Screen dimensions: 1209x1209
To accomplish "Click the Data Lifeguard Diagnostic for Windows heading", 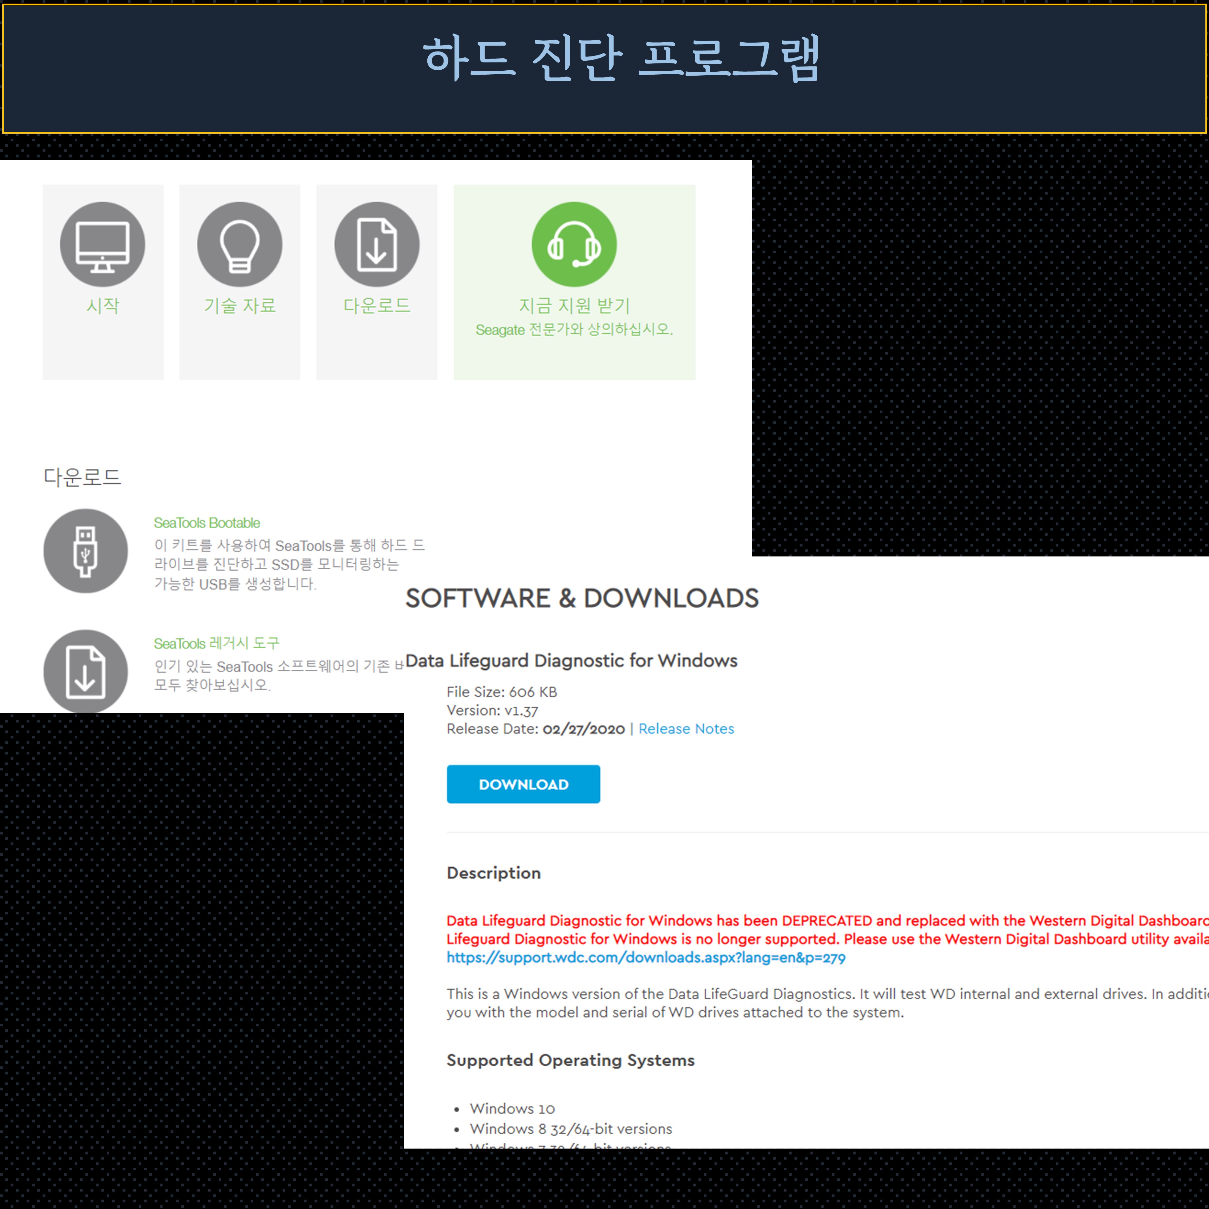I will [571, 661].
